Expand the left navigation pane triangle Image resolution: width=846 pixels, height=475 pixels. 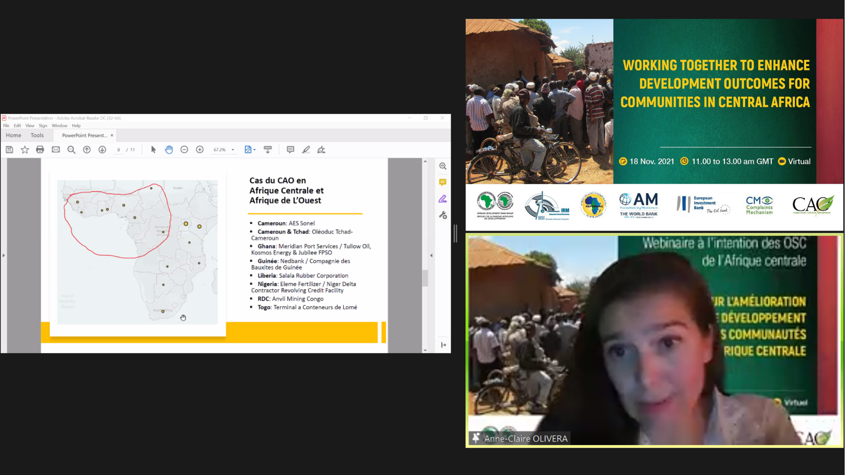click(4, 255)
